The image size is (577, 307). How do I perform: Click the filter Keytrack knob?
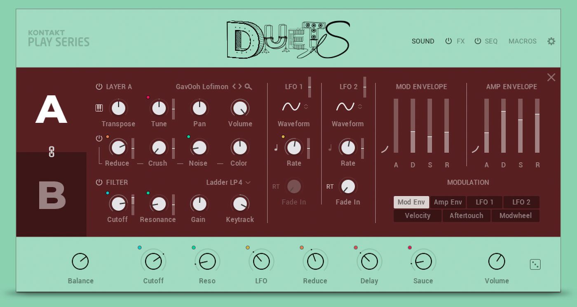[x=240, y=204]
